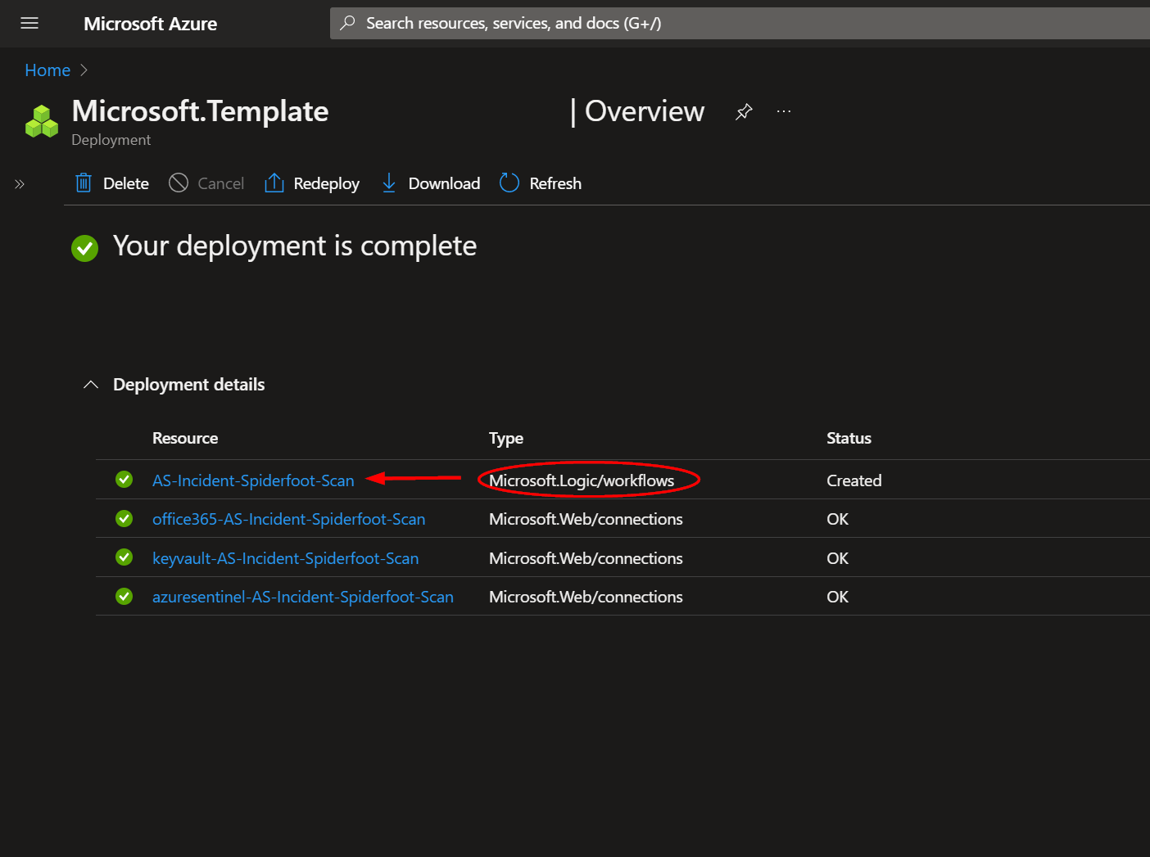Expand the left sidebar with double chevron

(x=20, y=184)
